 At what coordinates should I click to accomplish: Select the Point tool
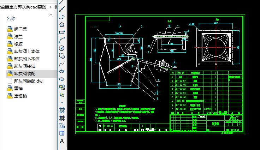pyautogui.click(x=62, y=103)
